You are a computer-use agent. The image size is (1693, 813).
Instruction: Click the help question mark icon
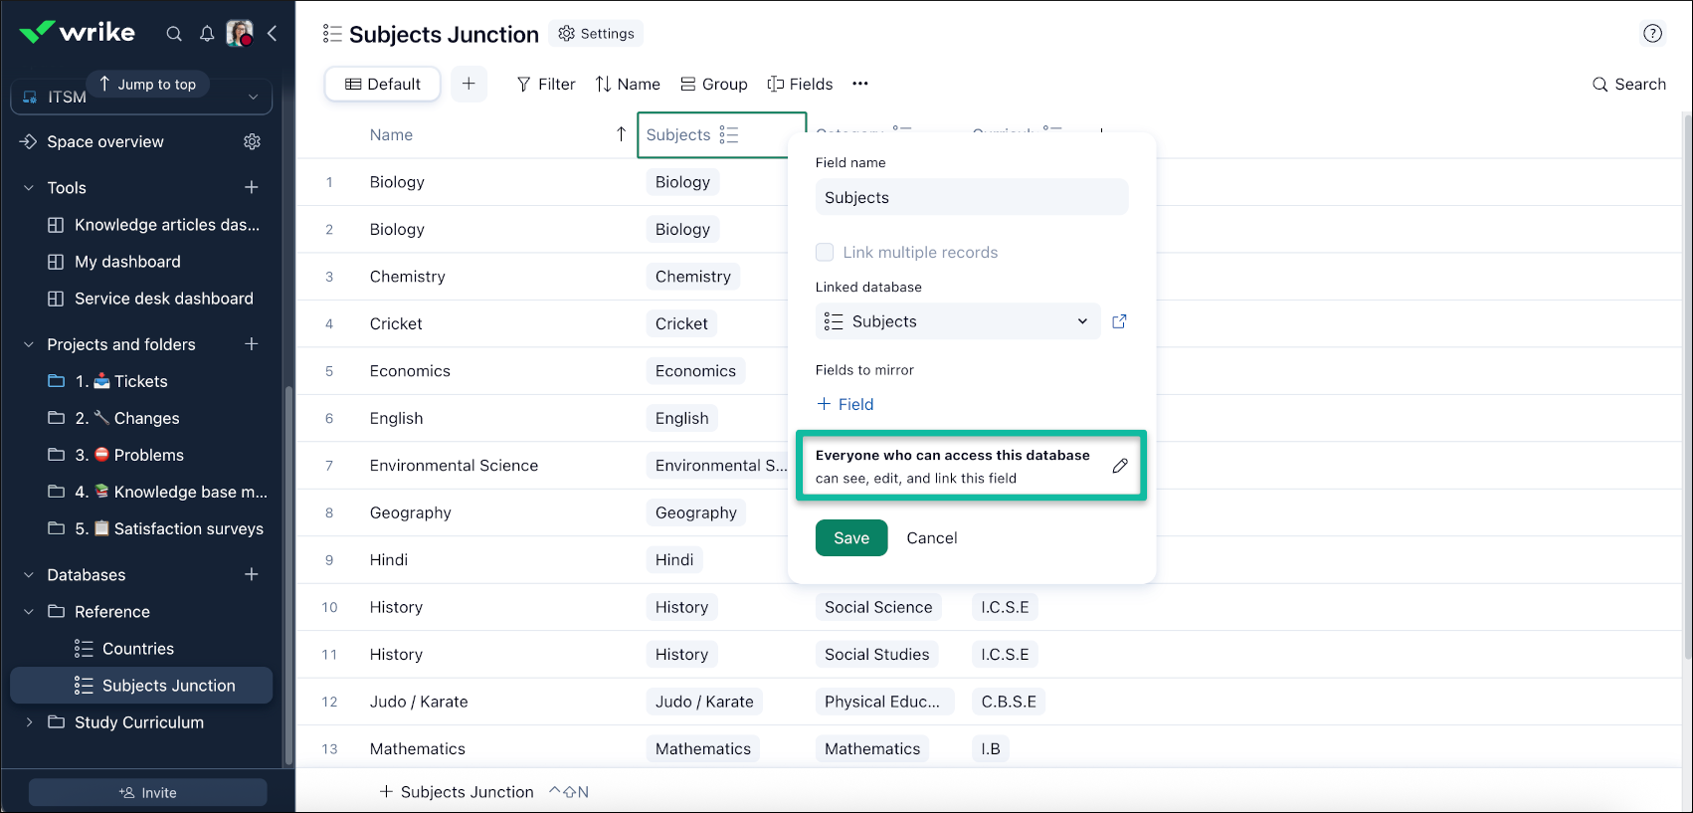point(1652,34)
